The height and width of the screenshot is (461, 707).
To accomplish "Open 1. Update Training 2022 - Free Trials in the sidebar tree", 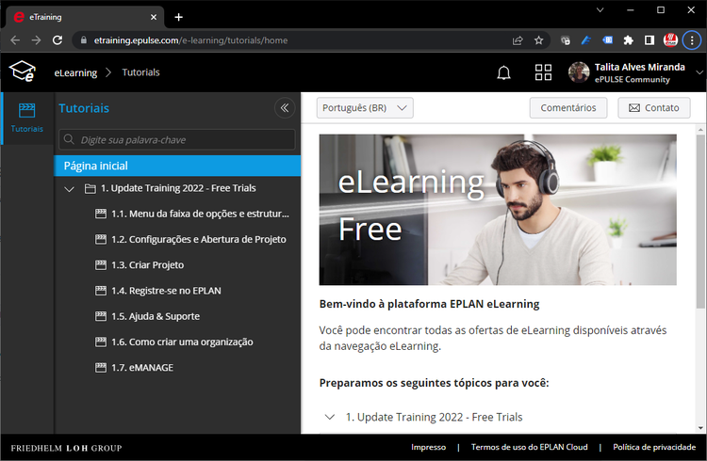I will (x=178, y=188).
